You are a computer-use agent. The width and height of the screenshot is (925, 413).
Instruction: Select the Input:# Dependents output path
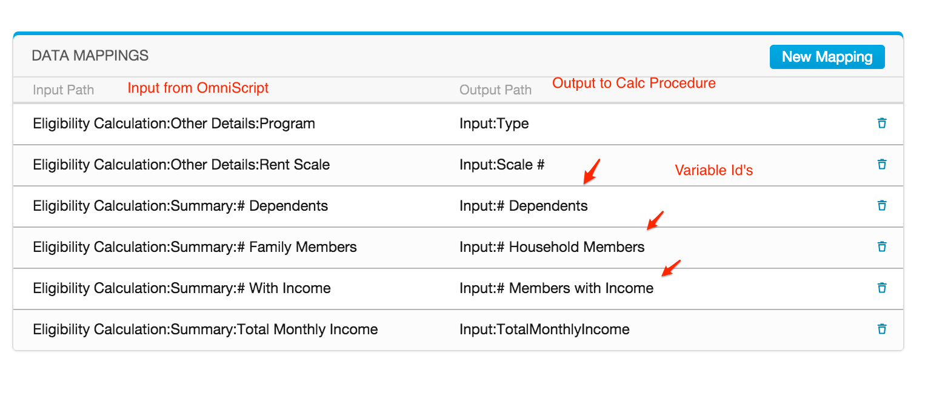tap(524, 206)
